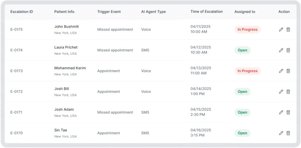Sort by Time of Escalation column header

206,12
